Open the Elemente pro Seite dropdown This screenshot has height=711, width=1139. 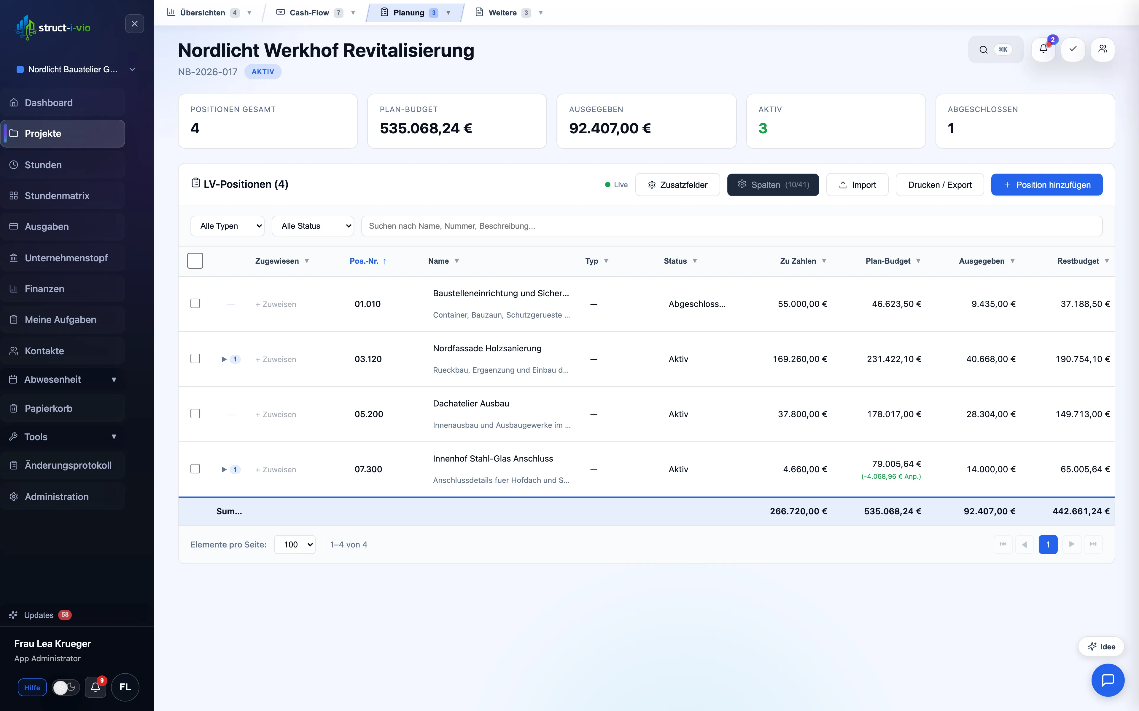295,544
